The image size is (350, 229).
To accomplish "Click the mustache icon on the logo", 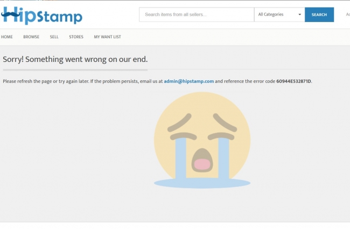I will pos(10,15).
